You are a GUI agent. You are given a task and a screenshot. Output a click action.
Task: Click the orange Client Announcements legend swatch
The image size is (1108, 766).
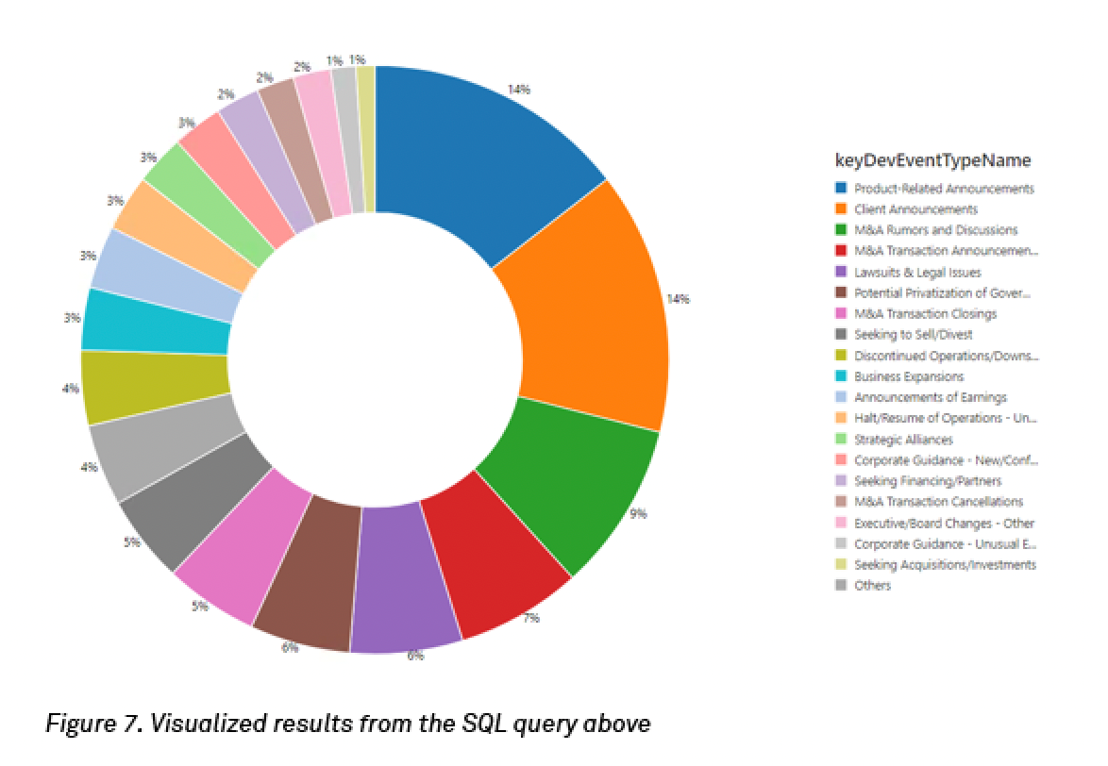[841, 209]
